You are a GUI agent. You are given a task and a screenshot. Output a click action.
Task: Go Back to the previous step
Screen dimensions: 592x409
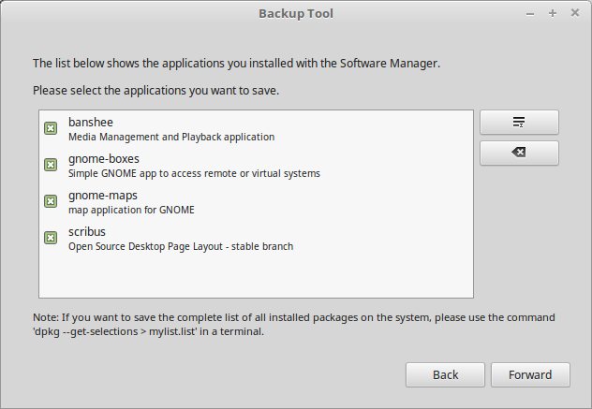click(x=445, y=374)
